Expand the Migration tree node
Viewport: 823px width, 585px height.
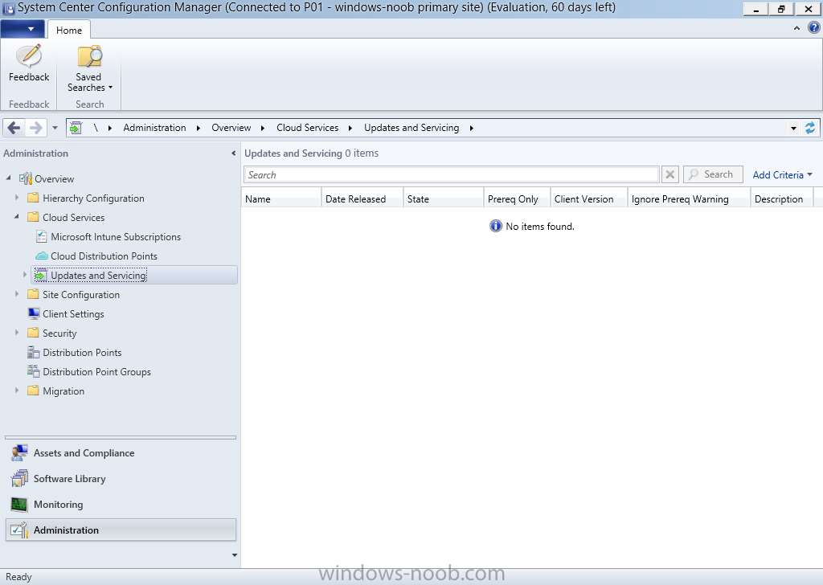tap(17, 391)
